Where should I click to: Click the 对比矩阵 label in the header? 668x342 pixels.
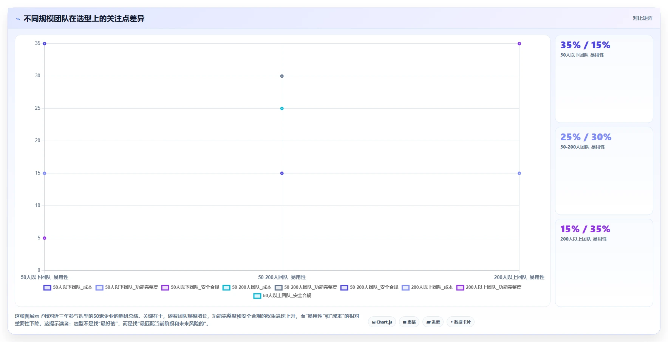point(642,18)
